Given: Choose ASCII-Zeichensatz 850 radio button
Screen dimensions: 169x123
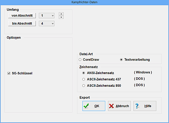Looking at the screenshot, I should point(84,85).
